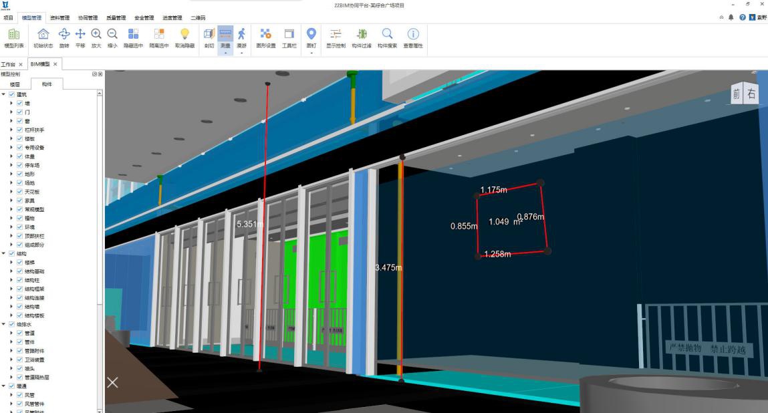Collapse the 给排水 tree node
The height and width of the screenshot is (413, 768).
click(x=4, y=324)
